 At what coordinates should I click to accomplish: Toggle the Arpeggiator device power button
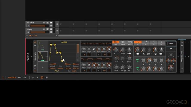(182, 42)
